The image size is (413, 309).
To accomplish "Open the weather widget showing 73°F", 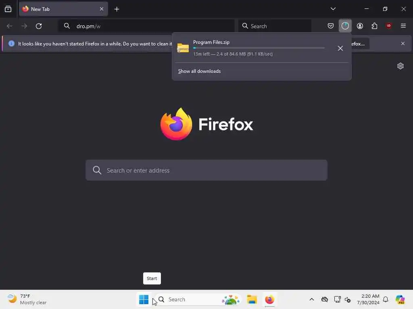I will pyautogui.click(x=27, y=299).
